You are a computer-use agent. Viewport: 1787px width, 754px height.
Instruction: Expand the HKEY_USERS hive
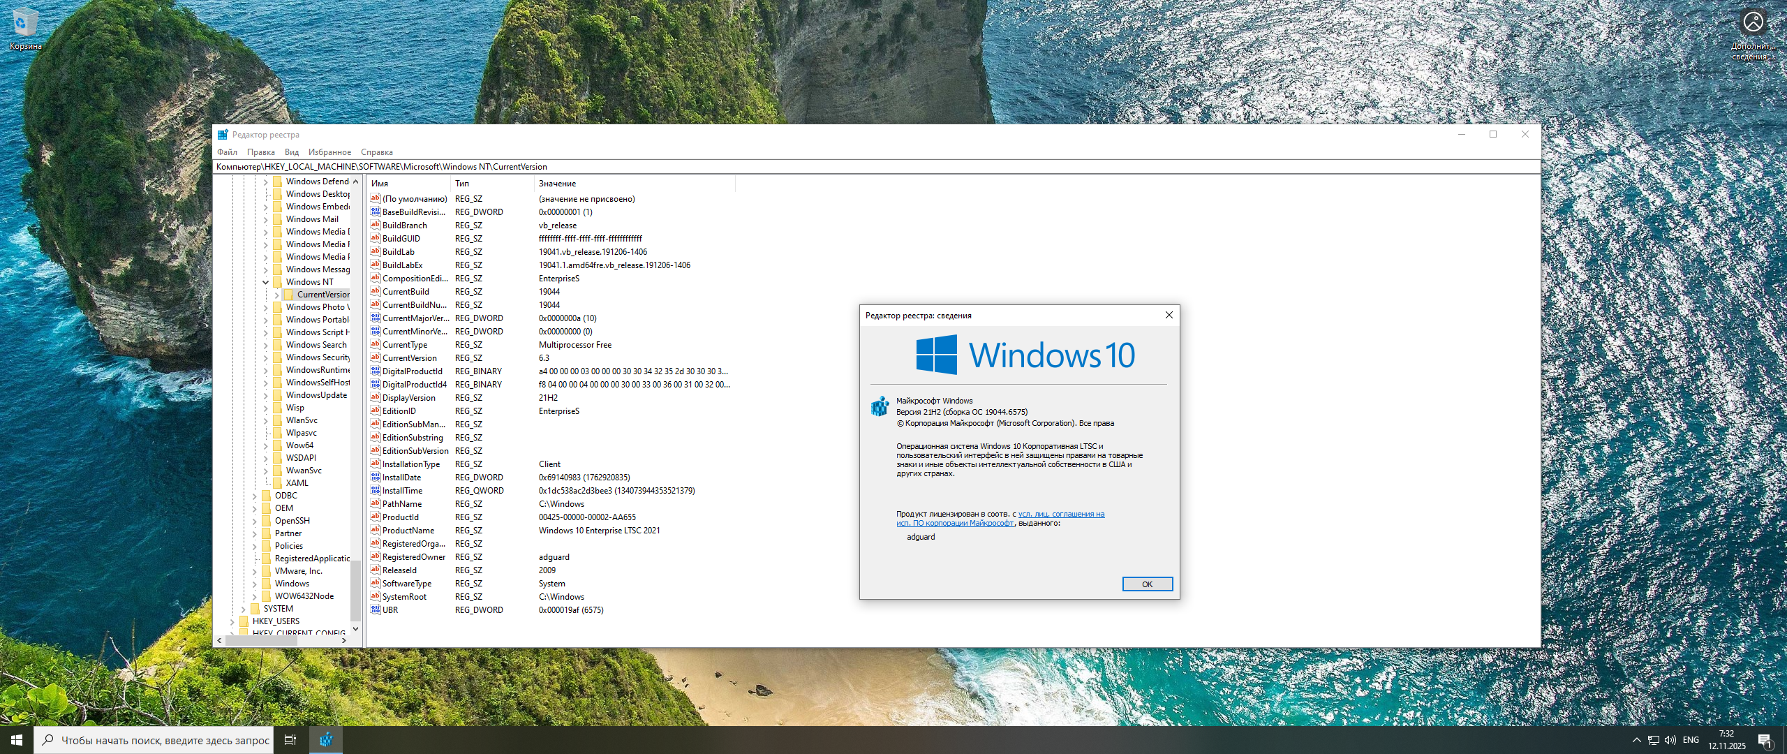[232, 621]
